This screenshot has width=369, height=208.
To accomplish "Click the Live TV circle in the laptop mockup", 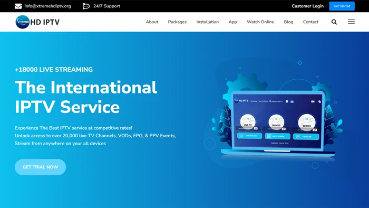I will [248, 121].
